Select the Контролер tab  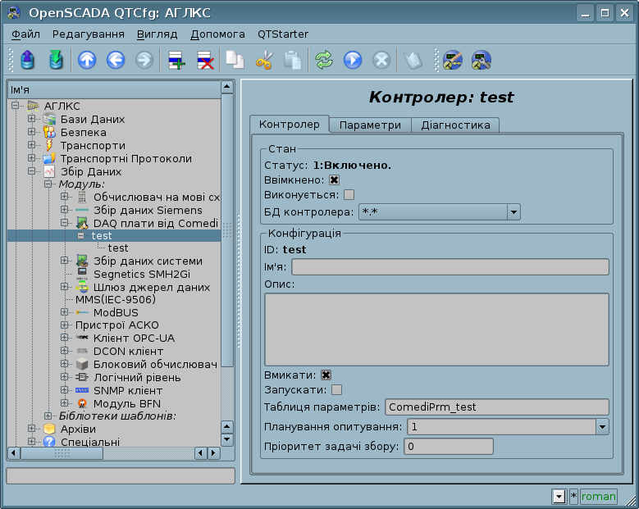[290, 125]
